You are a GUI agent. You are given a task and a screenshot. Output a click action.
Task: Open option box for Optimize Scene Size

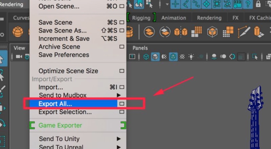121,71
